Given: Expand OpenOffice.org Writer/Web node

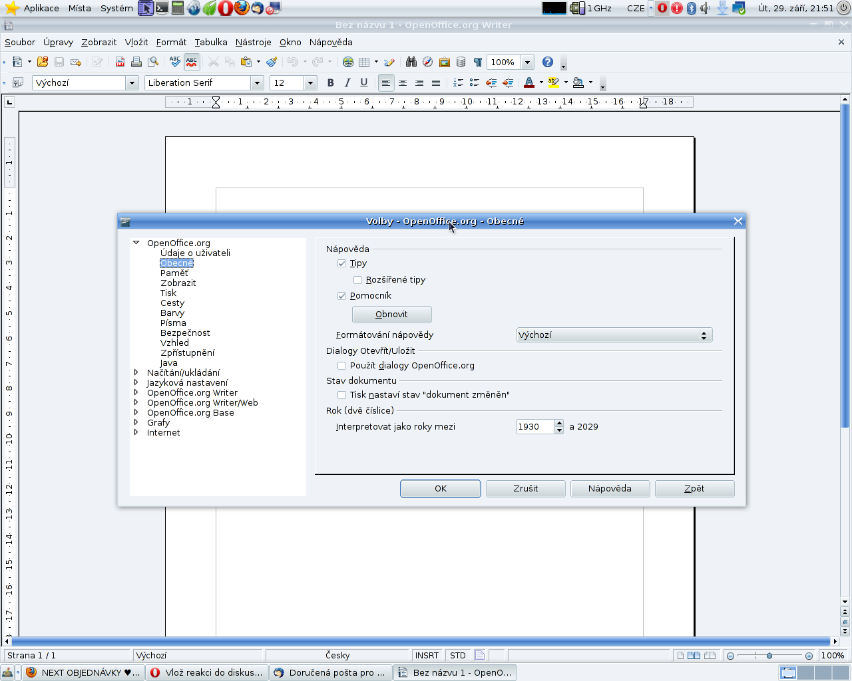Looking at the screenshot, I should coord(136,402).
